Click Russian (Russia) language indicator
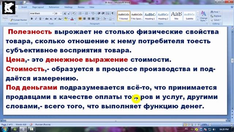 [43, 124]
